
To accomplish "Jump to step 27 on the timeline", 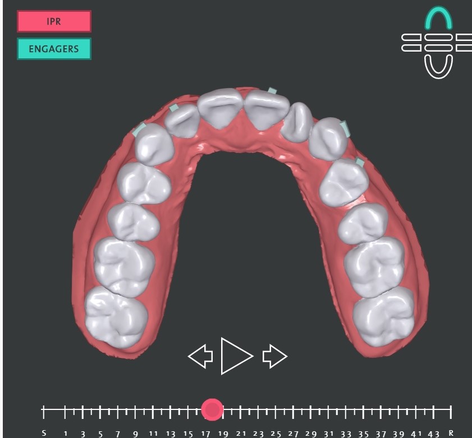I will (293, 434).
